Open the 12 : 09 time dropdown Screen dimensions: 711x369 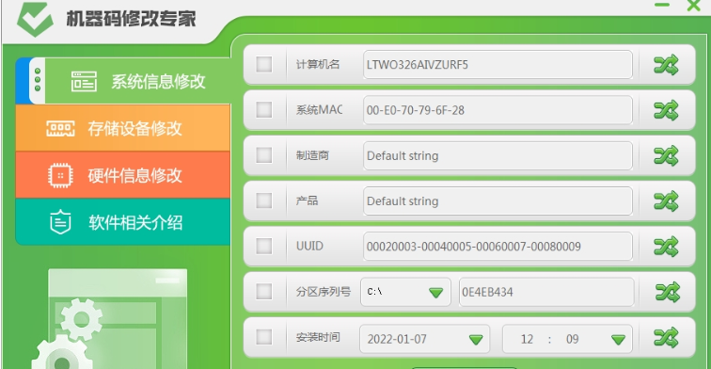pyautogui.click(x=567, y=339)
